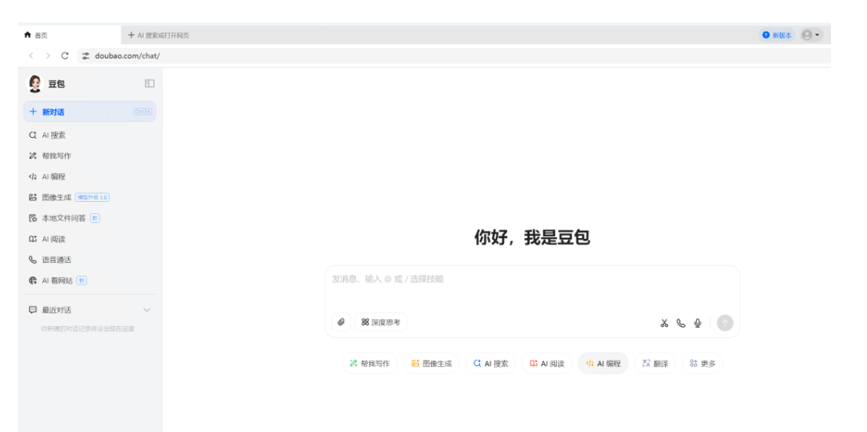Open AI 编程 in the sidebar
Viewport: 867px width, 432px height.
coord(90,177)
